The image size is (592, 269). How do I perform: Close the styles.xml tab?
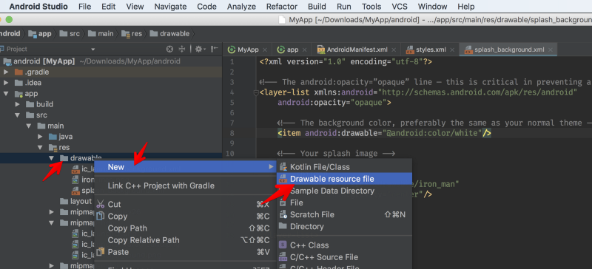[452, 50]
